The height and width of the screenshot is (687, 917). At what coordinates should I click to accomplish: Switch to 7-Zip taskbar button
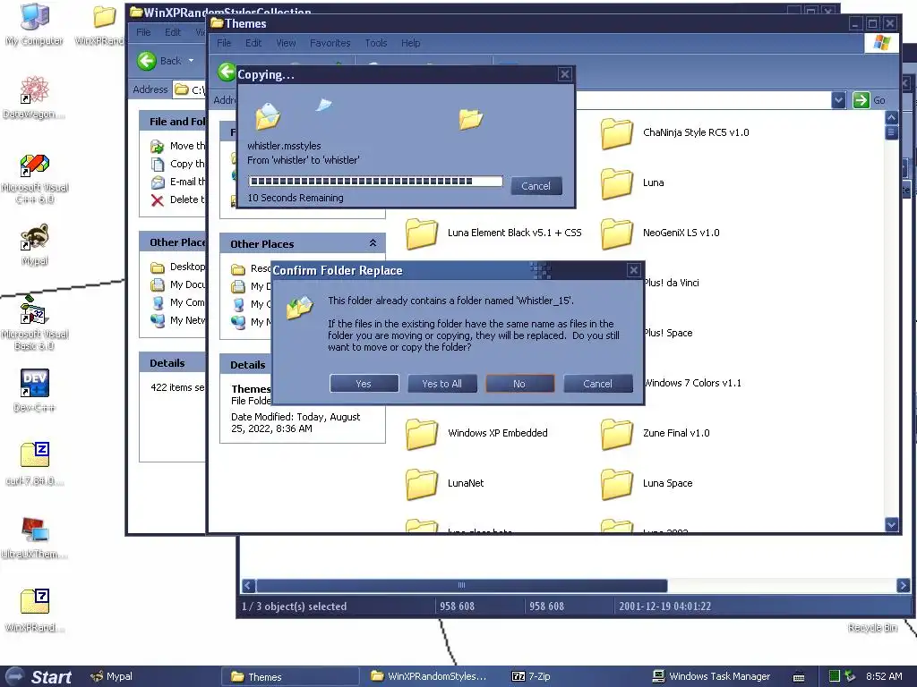532,676
